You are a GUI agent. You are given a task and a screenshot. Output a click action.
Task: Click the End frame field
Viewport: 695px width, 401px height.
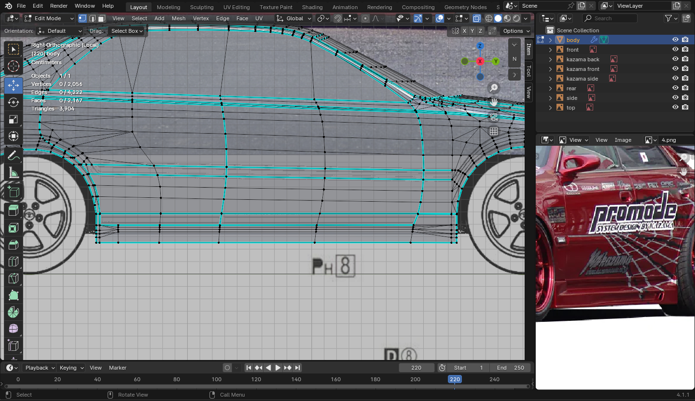[511, 368]
